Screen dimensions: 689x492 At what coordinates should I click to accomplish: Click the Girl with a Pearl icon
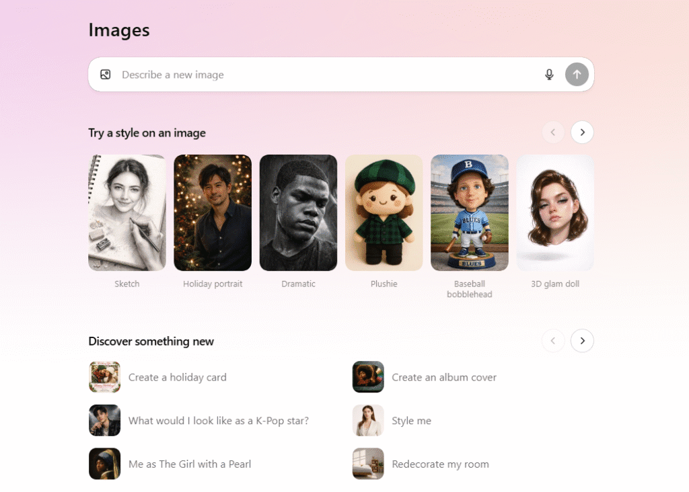(x=104, y=464)
